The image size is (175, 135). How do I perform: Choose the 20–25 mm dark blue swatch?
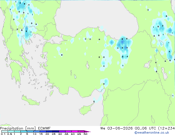point(49,131)
